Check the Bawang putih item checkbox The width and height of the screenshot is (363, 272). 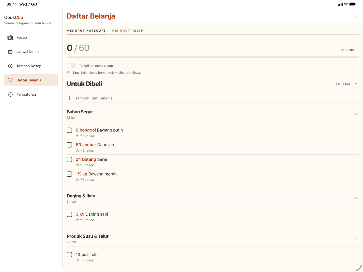click(69, 130)
